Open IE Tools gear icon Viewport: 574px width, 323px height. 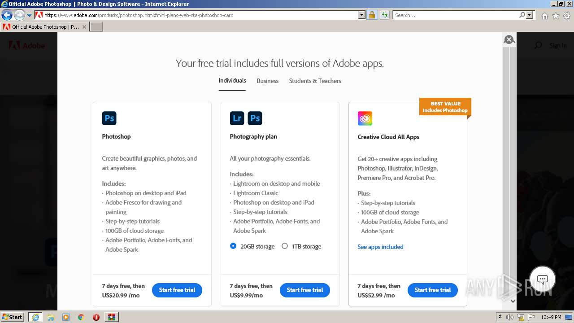[x=567, y=16]
